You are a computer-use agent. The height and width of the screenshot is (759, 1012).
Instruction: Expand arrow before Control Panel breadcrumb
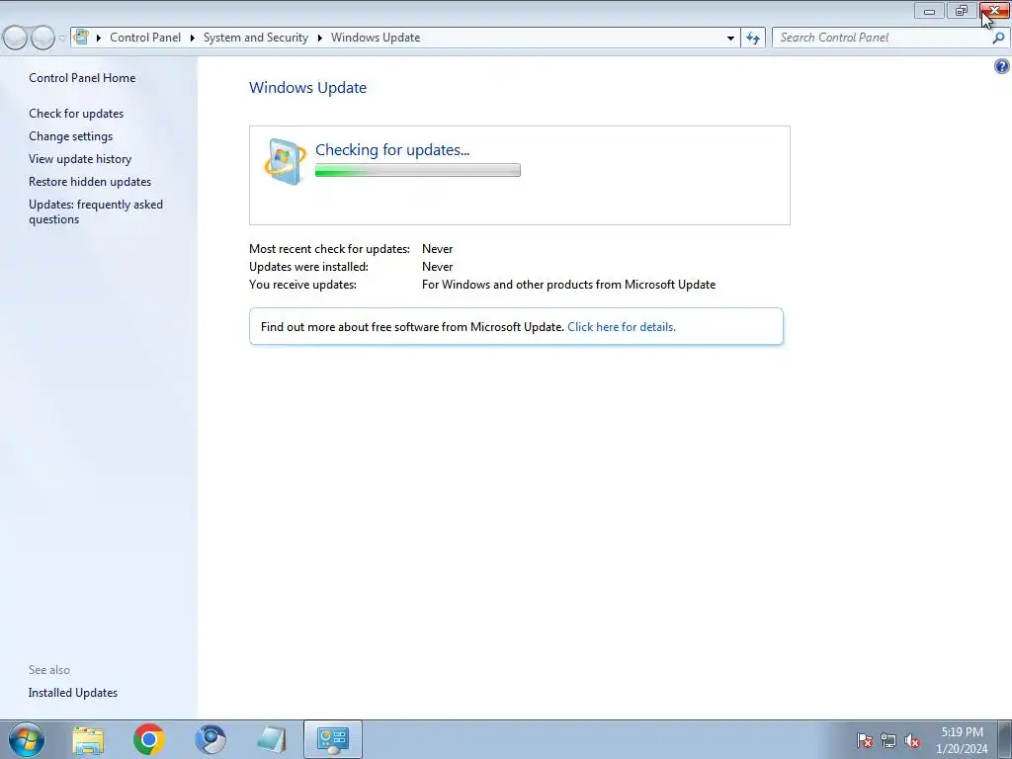point(99,38)
